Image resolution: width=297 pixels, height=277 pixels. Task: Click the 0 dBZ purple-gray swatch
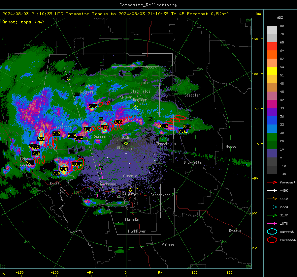pyautogui.click(x=272, y=153)
